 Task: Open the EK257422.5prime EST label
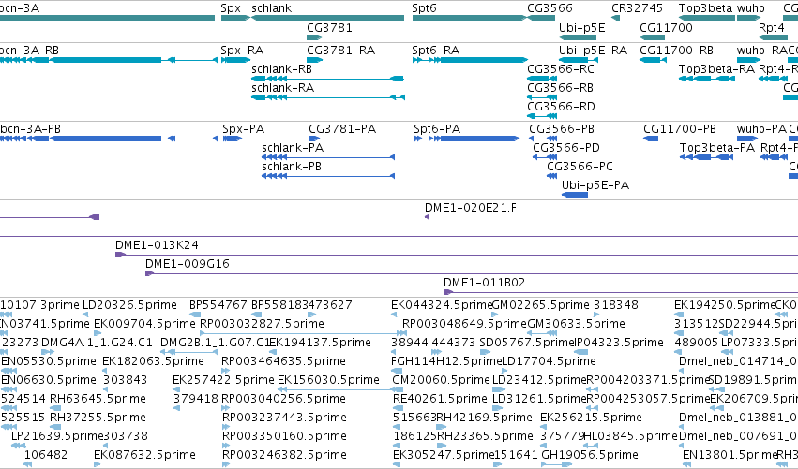tap(223, 381)
